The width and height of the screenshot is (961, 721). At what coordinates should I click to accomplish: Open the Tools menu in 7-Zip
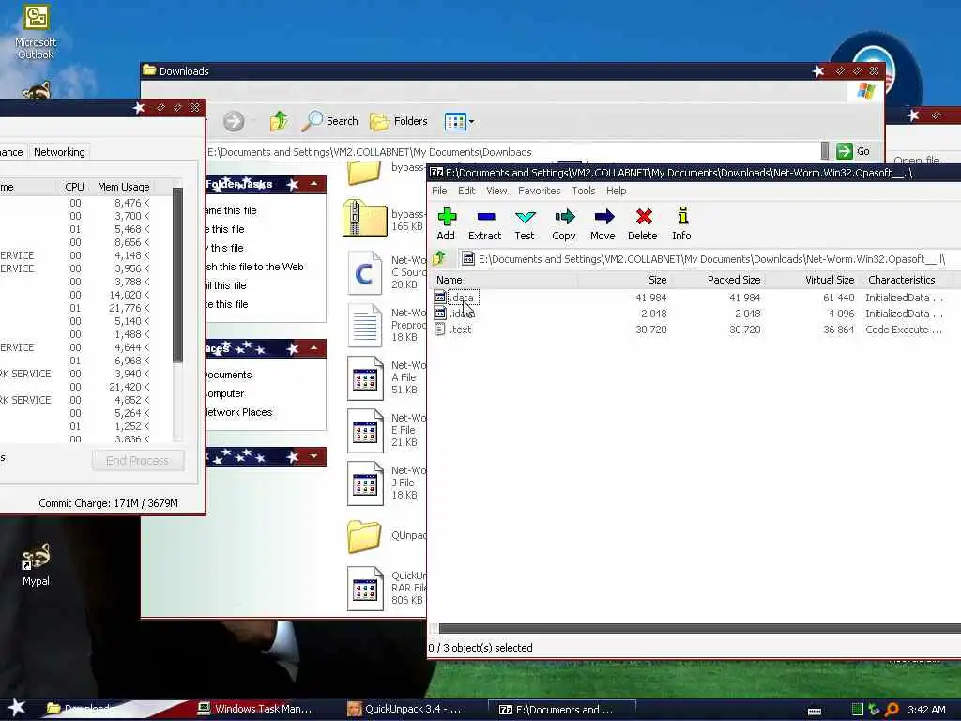pyautogui.click(x=584, y=191)
